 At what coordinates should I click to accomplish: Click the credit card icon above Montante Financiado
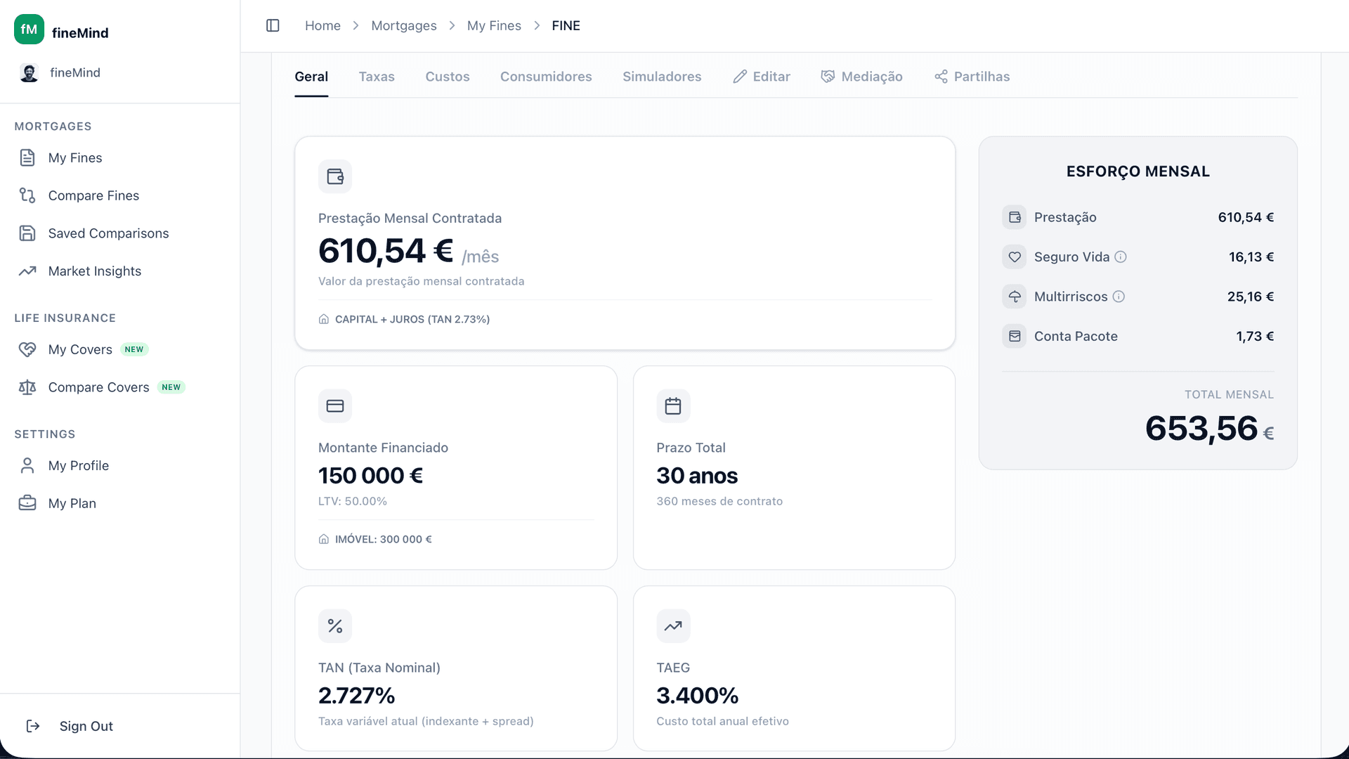click(334, 406)
